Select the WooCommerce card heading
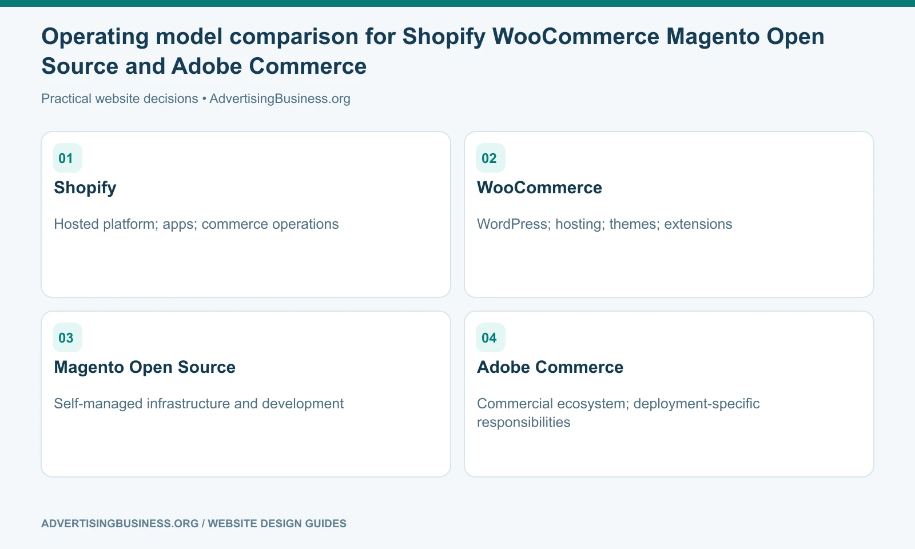This screenshot has width=915, height=549. pos(539,188)
